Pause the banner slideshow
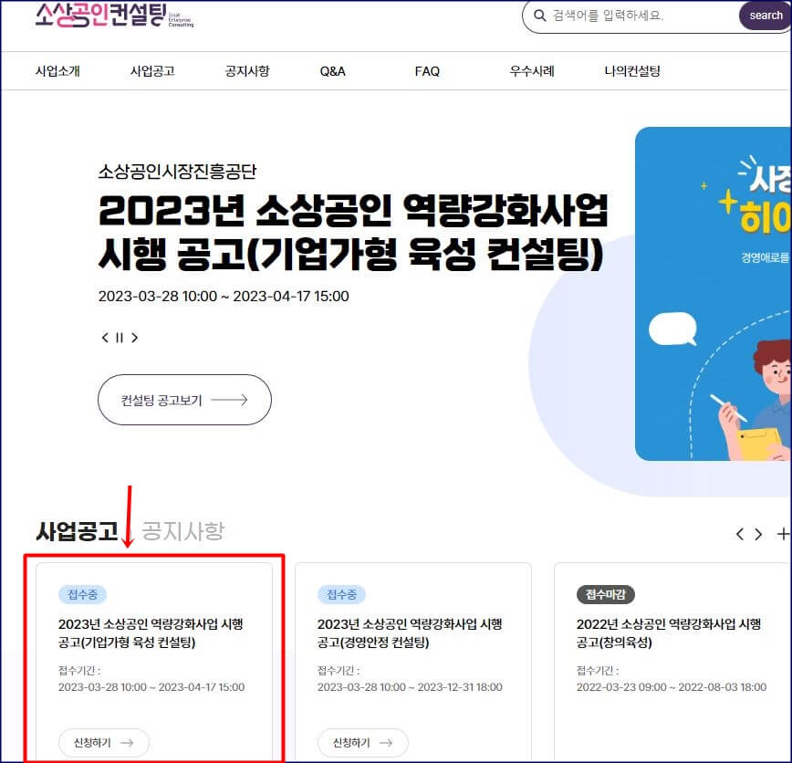 click(x=120, y=337)
